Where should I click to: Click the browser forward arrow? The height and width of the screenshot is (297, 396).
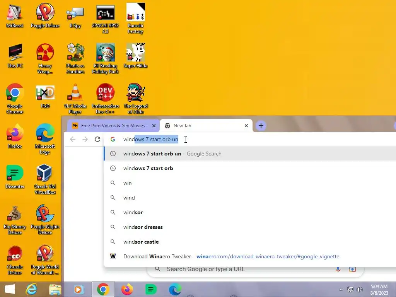click(85, 139)
